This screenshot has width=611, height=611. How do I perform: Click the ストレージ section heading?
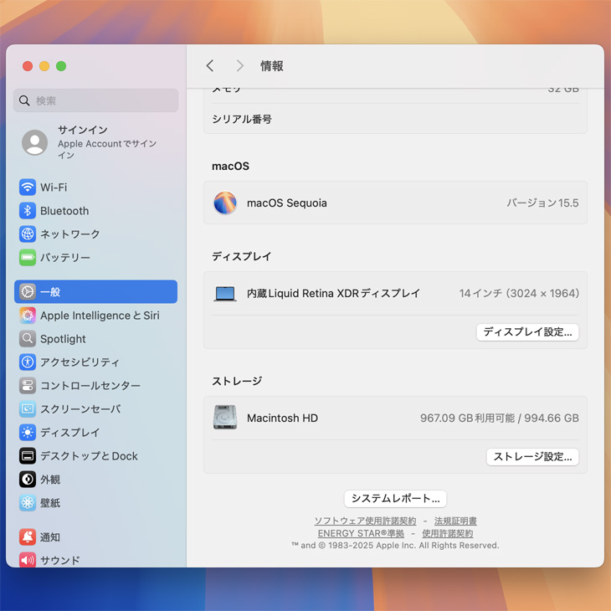click(237, 381)
